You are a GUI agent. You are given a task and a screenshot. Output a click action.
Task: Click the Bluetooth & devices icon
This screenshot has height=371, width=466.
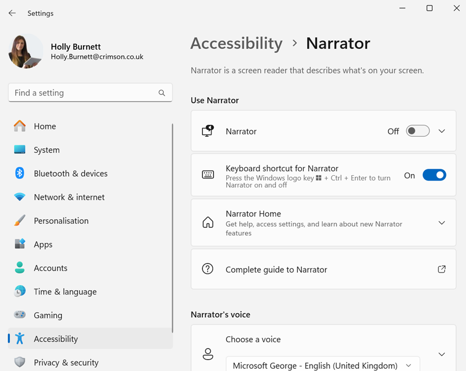pos(20,173)
